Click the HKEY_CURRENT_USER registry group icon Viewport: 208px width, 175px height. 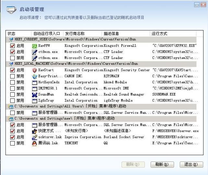coord(11,40)
